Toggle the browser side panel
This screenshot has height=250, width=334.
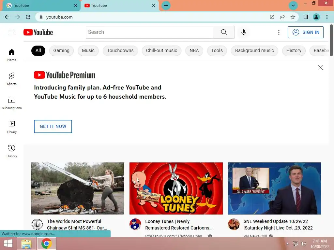click(306, 17)
